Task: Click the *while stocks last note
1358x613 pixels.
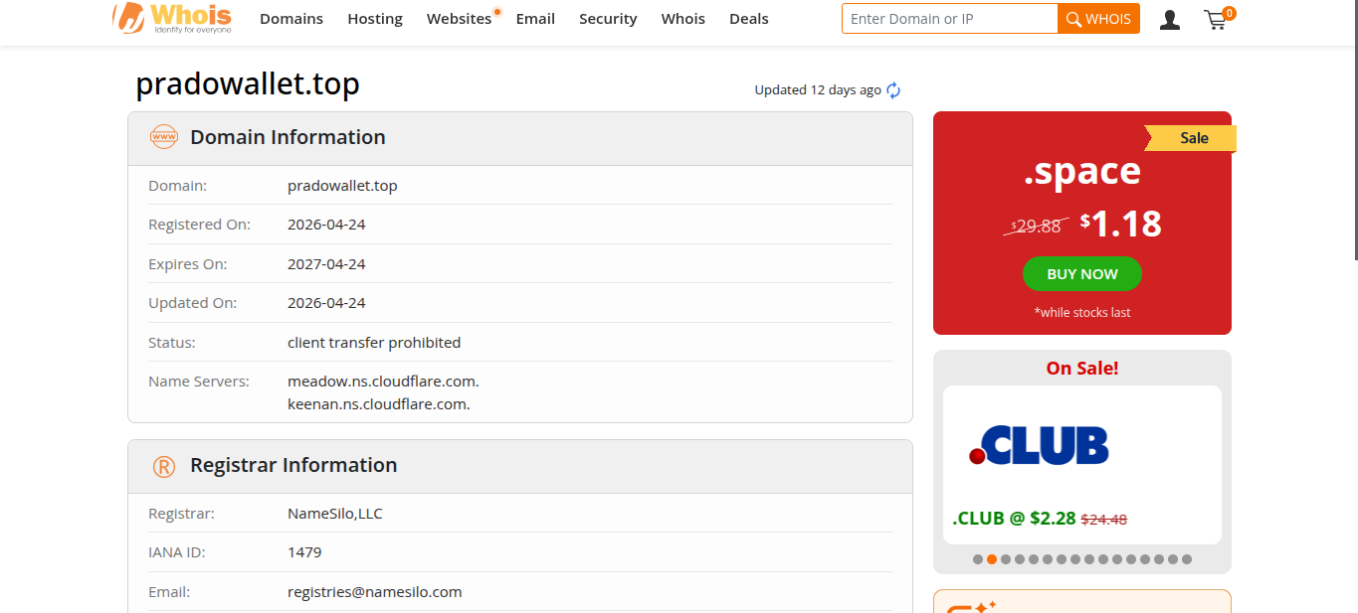Action: [x=1082, y=313]
